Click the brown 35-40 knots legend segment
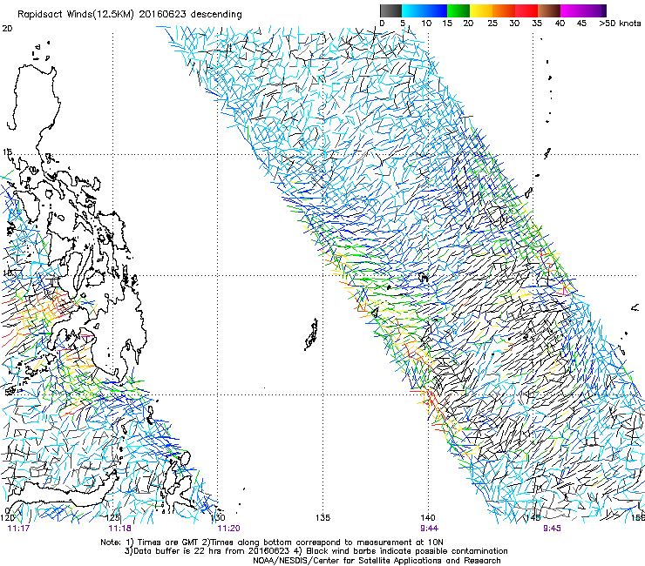 [x=549, y=10]
